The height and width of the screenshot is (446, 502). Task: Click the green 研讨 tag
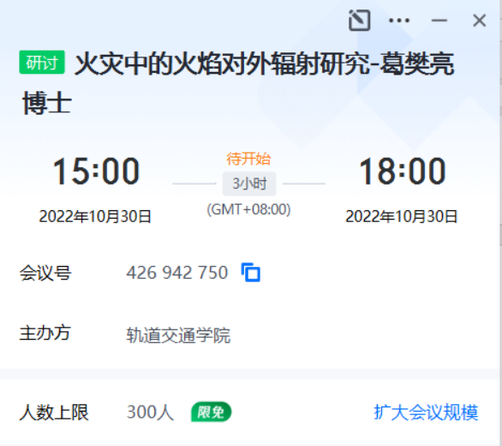[42, 63]
